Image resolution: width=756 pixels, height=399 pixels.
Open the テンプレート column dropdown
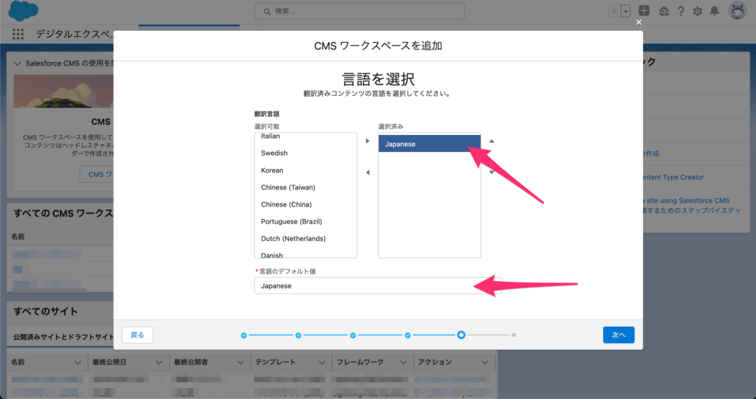(x=322, y=362)
